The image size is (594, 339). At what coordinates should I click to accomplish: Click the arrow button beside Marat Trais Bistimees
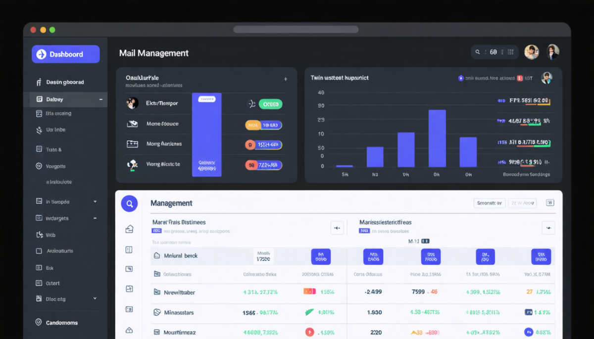tap(337, 228)
